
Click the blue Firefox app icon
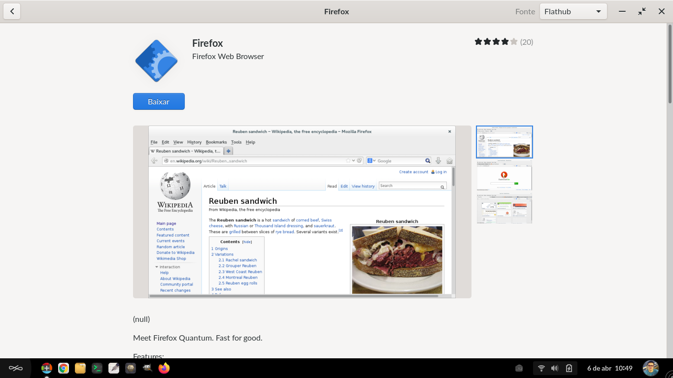point(157,61)
